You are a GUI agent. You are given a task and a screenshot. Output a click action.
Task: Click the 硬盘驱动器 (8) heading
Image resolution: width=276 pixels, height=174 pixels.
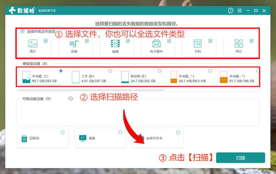[35, 63]
